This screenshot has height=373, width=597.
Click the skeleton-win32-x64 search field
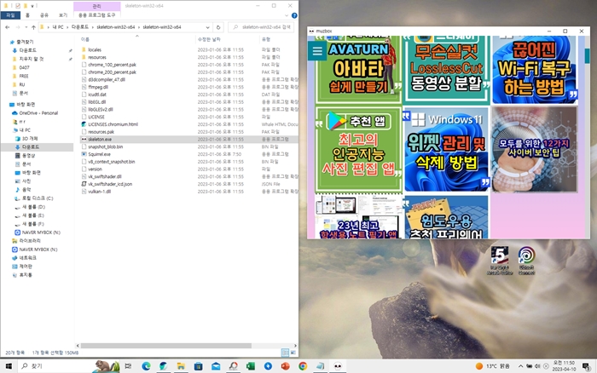coord(261,27)
